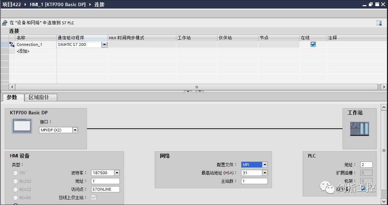Image resolution: width=388 pixels, height=205 pixels.
Task: Open the SIMATIC S7 200 driver dropdown
Action: click(105, 44)
